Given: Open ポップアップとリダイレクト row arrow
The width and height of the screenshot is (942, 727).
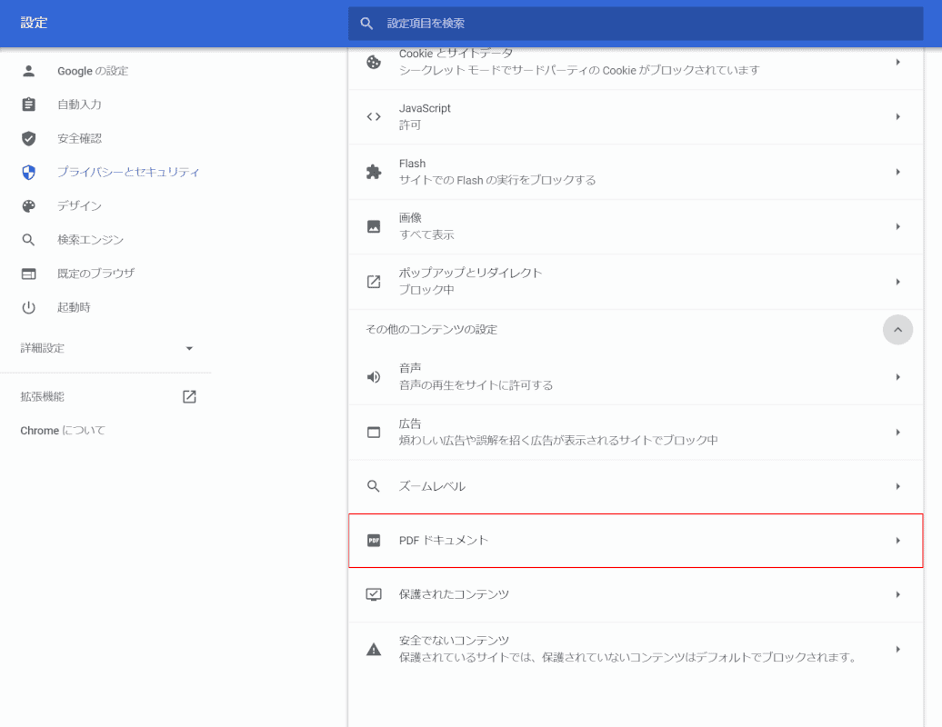Looking at the screenshot, I should tap(898, 282).
